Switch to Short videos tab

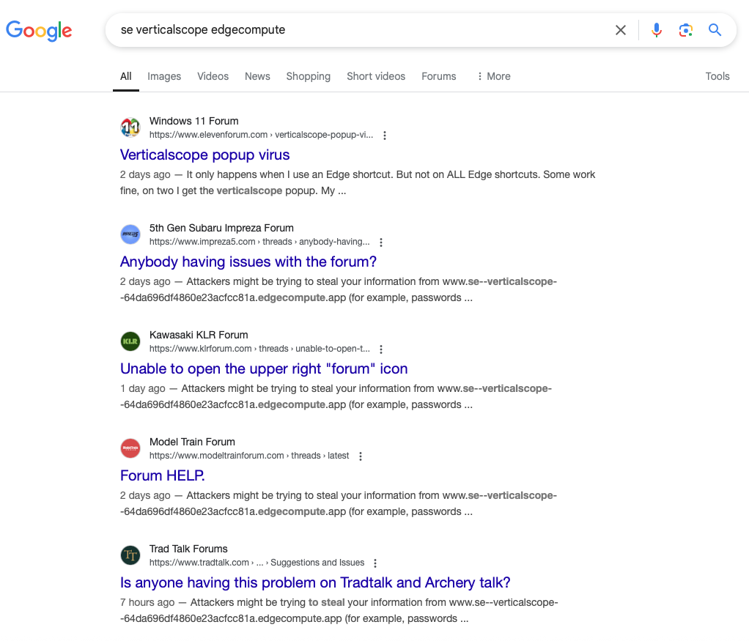click(x=375, y=76)
